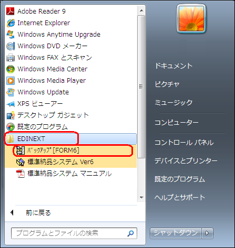Open 標準納品システム マニュアル PDF icon
The width and height of the screenshot is (235, 248).
[21, 174]
